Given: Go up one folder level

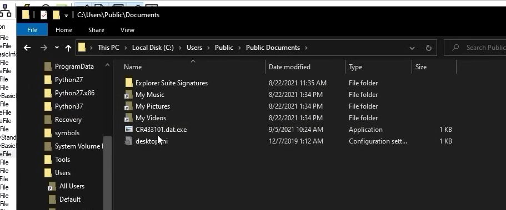Looking at the screenshot, I should tap(68, 48).
